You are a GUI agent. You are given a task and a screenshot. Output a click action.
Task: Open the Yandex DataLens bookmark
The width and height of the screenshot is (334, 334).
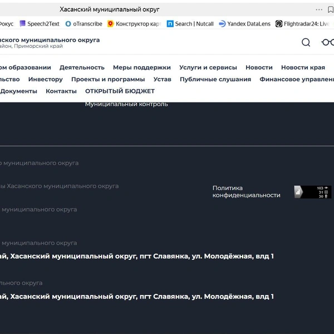(x=245, y=23)
